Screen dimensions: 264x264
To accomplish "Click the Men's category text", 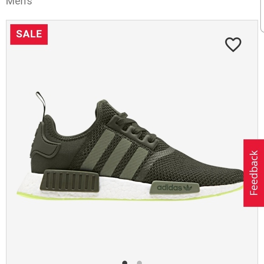I will (x=19, y=2).
